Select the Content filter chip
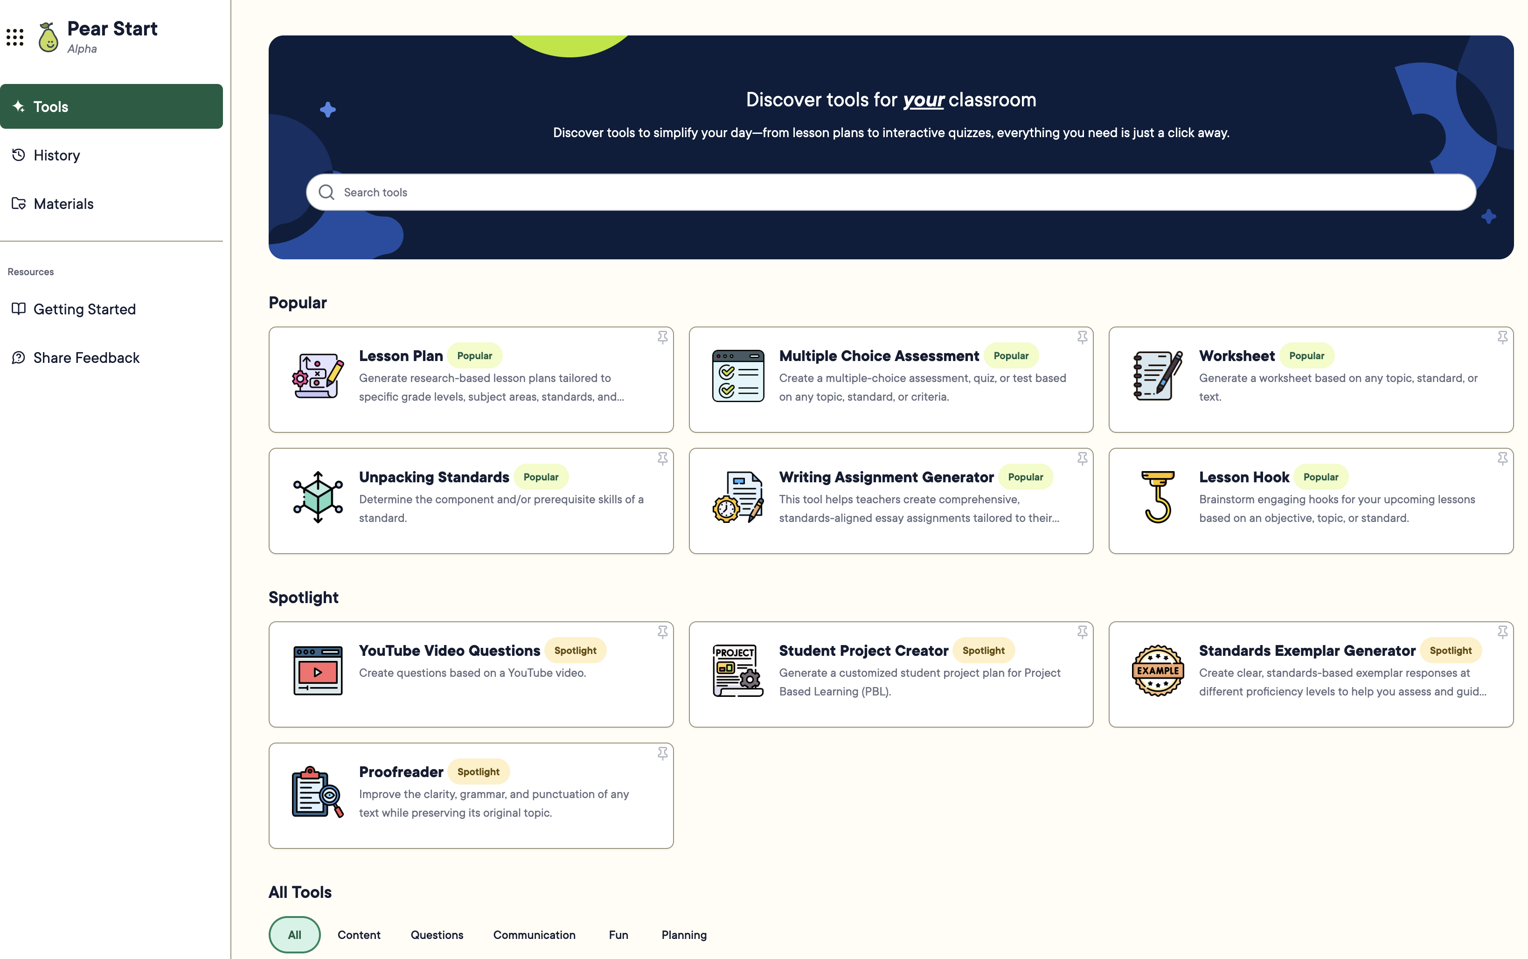 point(358,934)
